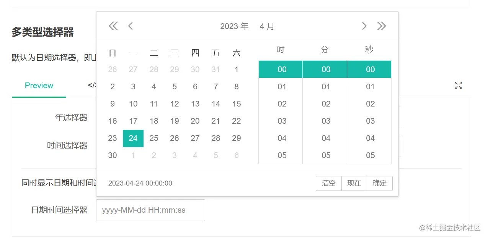Pick date 14 in the calendar
Image resolution: width=488 pixels, height=239 pixels.
[x=216, y=104]
